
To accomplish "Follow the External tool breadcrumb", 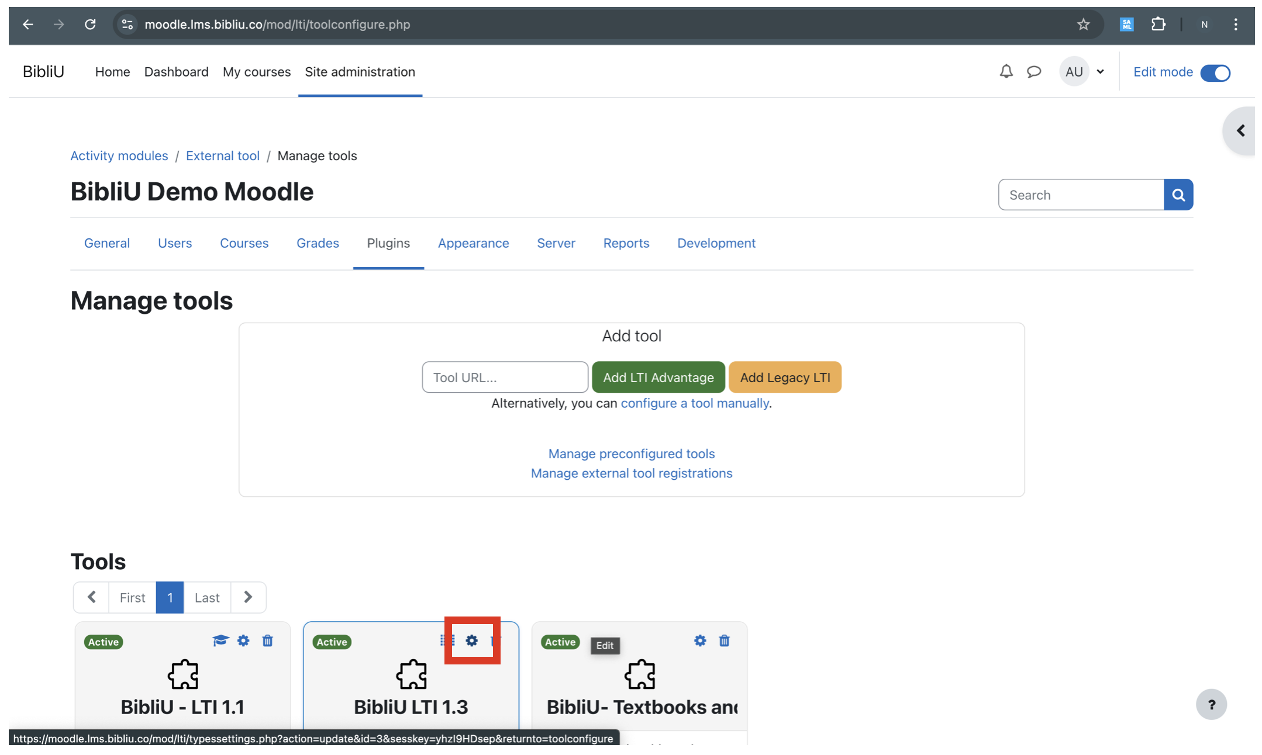I will [223, 155].
